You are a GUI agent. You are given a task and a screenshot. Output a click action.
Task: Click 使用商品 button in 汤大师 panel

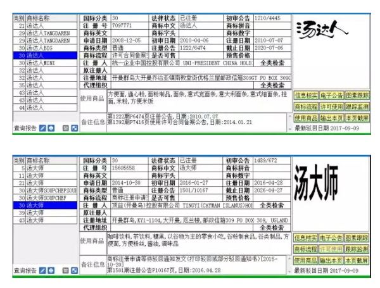(x=305, y=260)
